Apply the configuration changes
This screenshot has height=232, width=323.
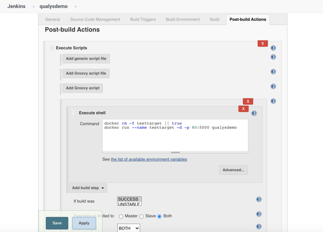pos(84,223)
